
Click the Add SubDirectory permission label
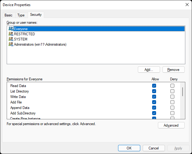(x=23, y=113)
